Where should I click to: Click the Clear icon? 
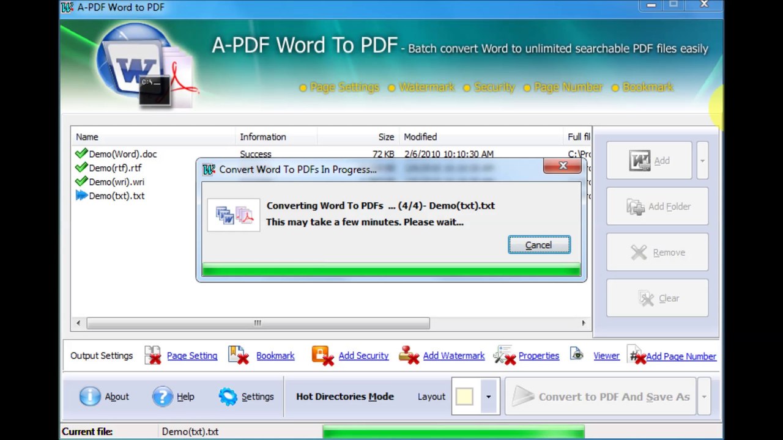[x=646, y=298]
